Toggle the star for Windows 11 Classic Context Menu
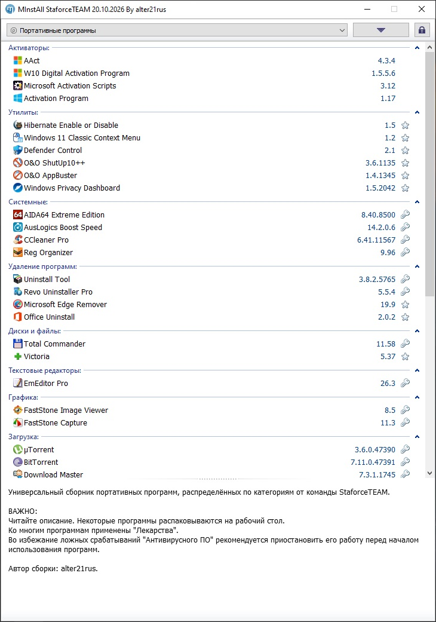Screen dimensions: 436x622 pos(405,137)
